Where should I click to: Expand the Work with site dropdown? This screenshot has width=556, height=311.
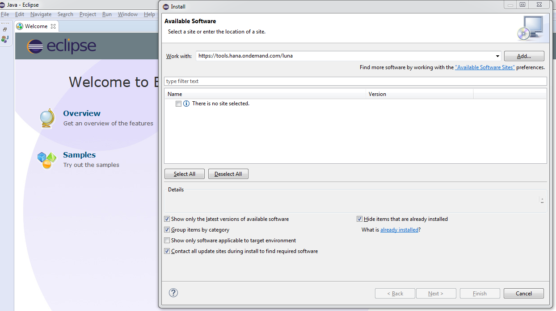(497, 56)
